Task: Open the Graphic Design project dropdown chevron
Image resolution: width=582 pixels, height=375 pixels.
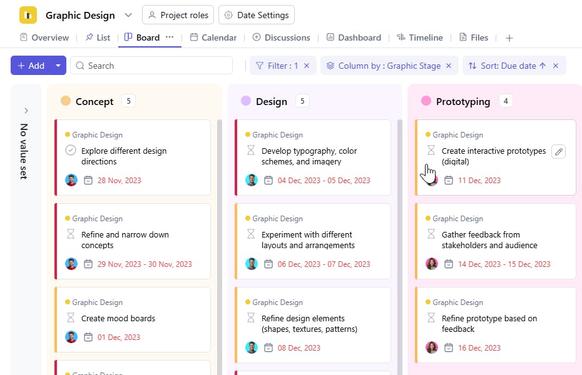Action: pos(128,15)
